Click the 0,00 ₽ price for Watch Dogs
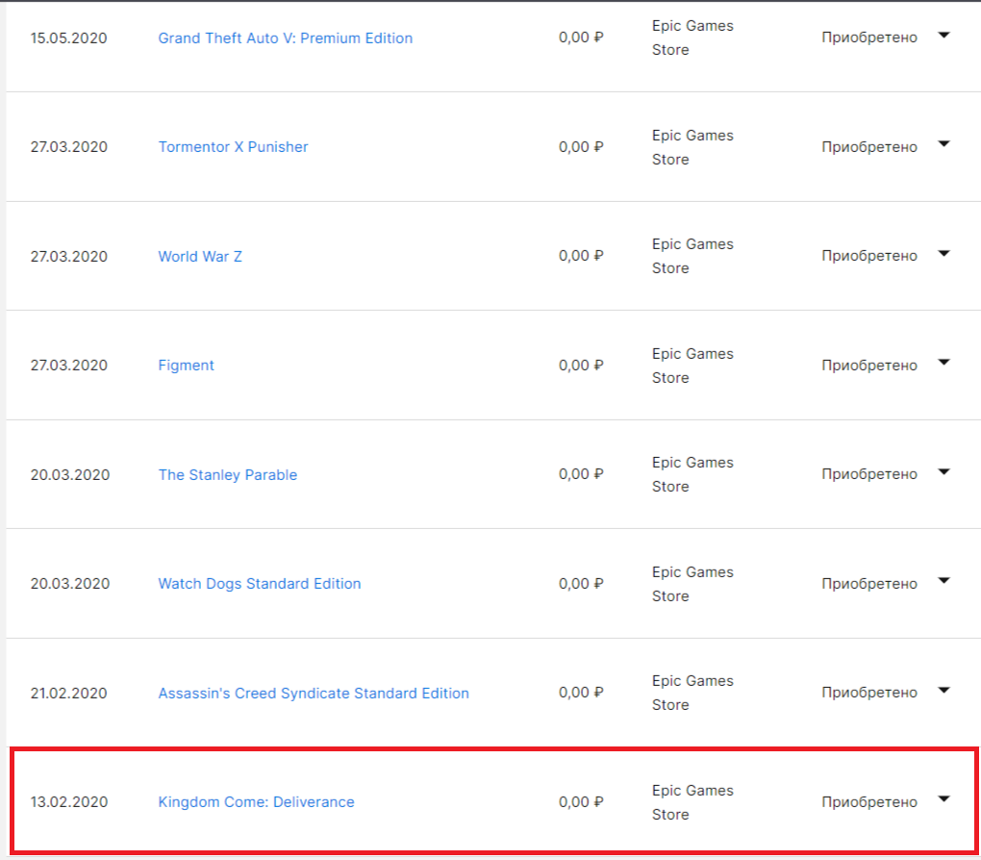The width and height of the screenshot is (981, 860). click(581, 584)
